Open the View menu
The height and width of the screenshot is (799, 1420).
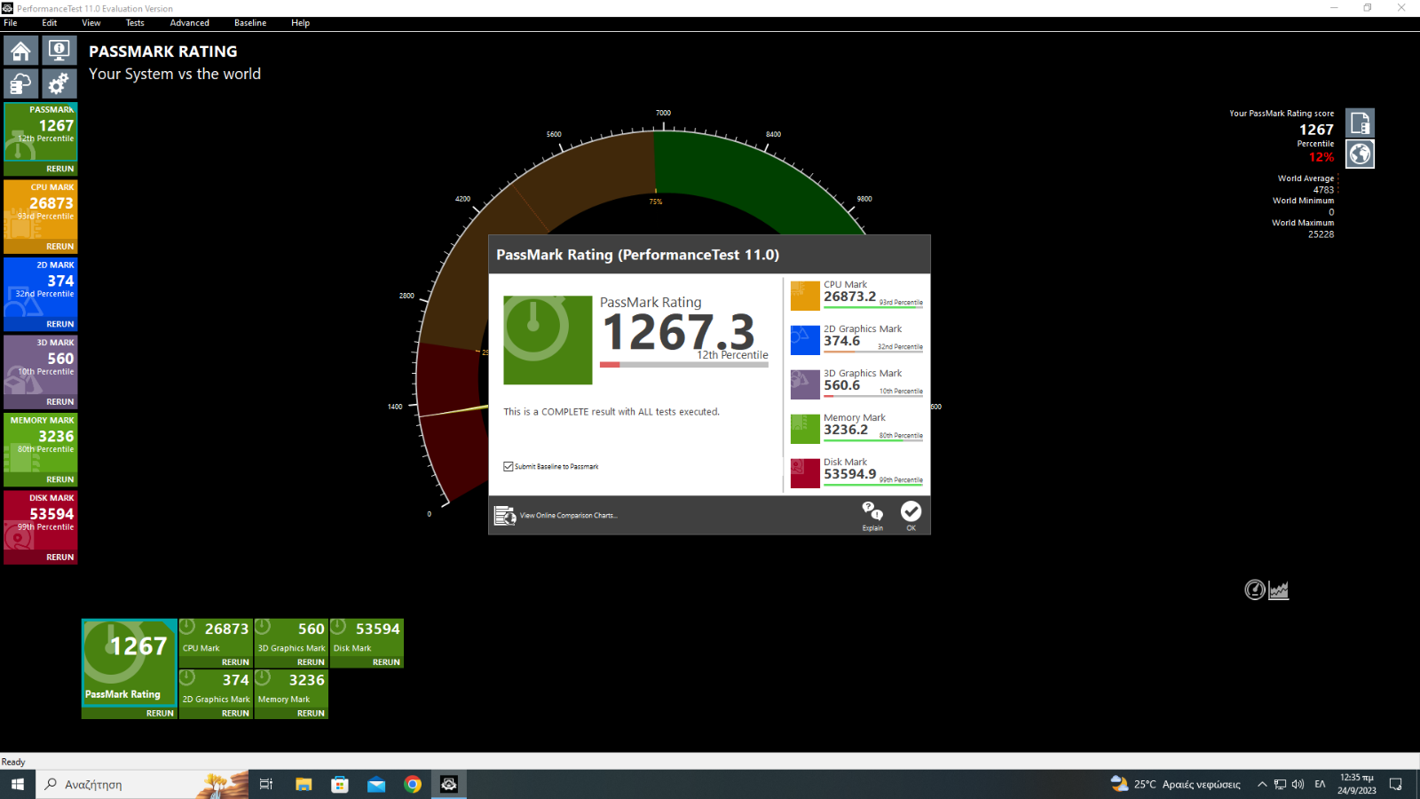91,23
